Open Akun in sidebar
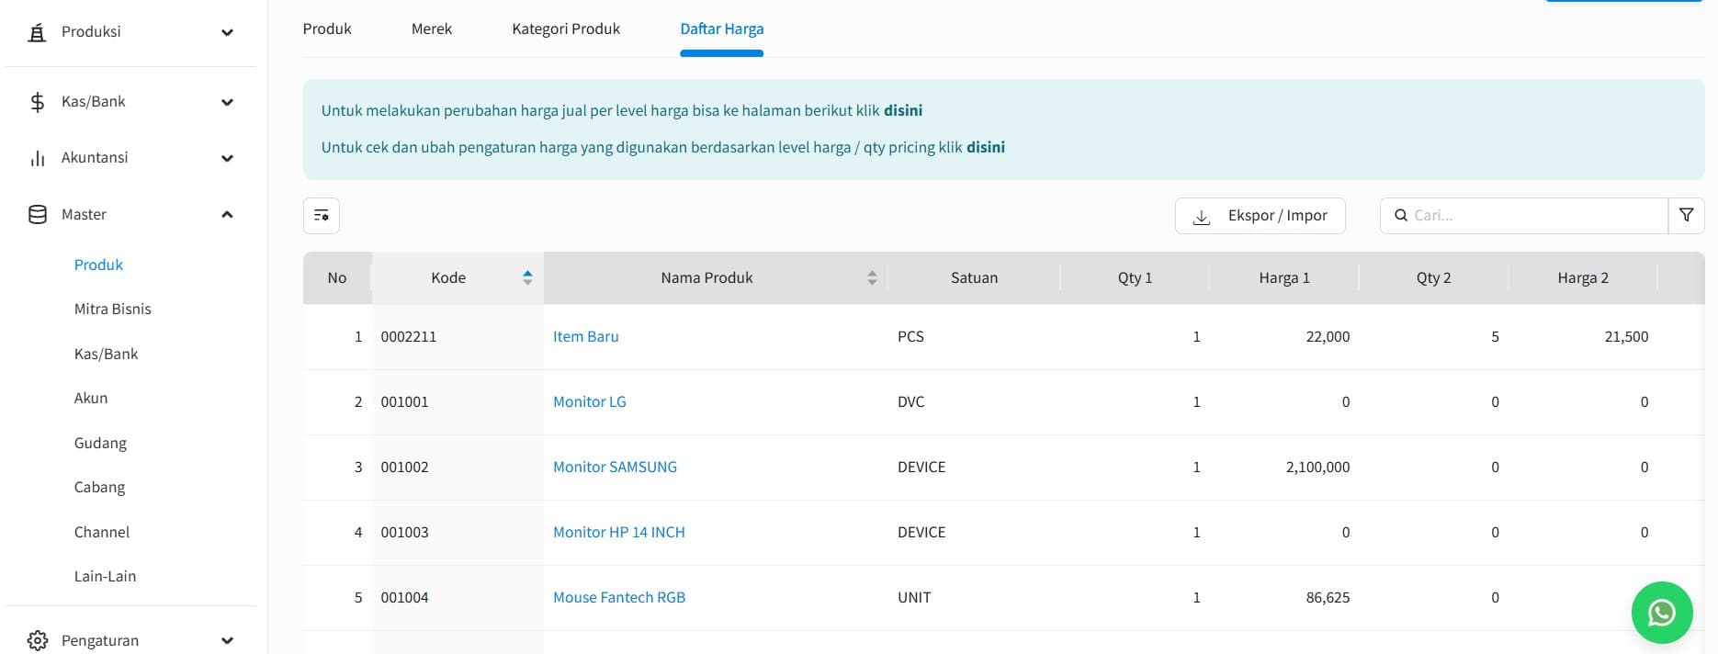The width and height of the screenshot is (1718, 654). point(91,398)
